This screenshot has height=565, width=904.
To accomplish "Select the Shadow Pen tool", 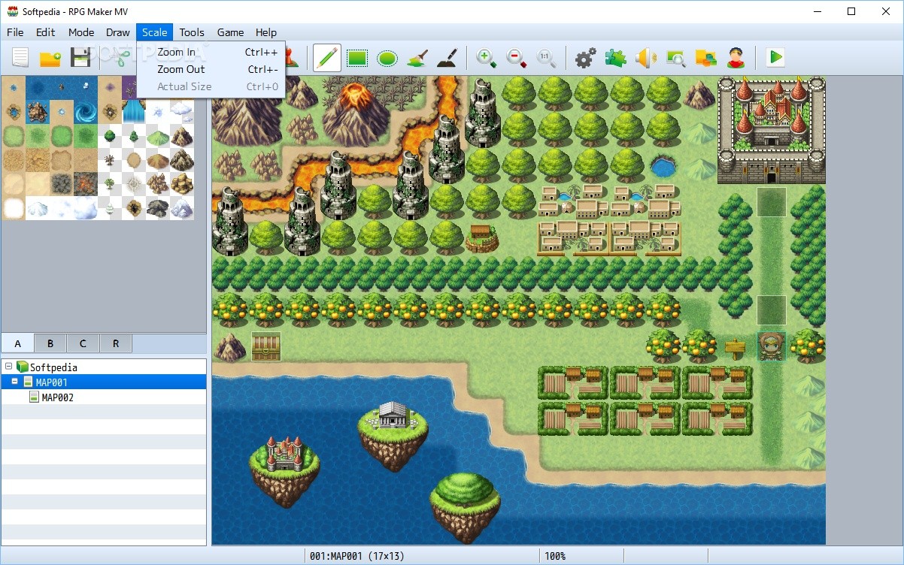I will click(x=447, y=58).
